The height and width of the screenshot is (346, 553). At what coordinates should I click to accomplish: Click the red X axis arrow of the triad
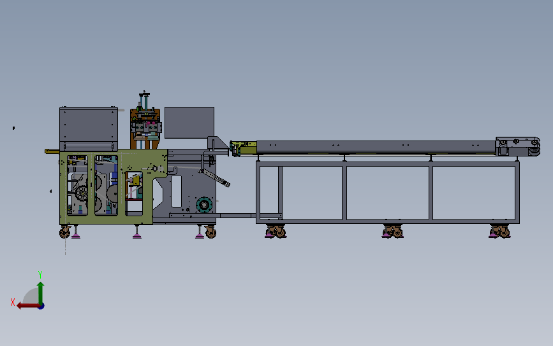tap(28, 306)
